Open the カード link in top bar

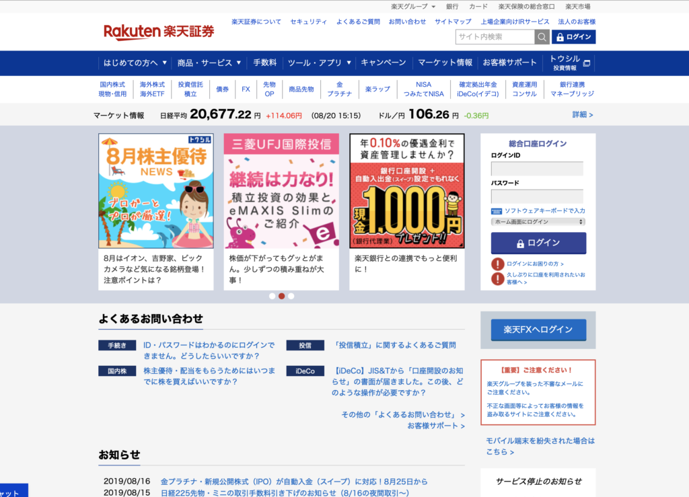(478, 7)
